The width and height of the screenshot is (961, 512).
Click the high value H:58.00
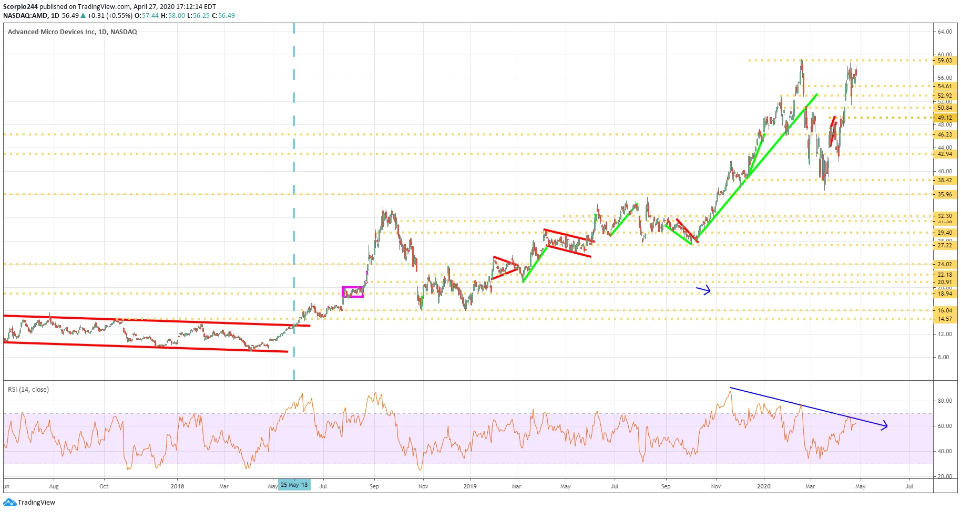click(173, 16)
